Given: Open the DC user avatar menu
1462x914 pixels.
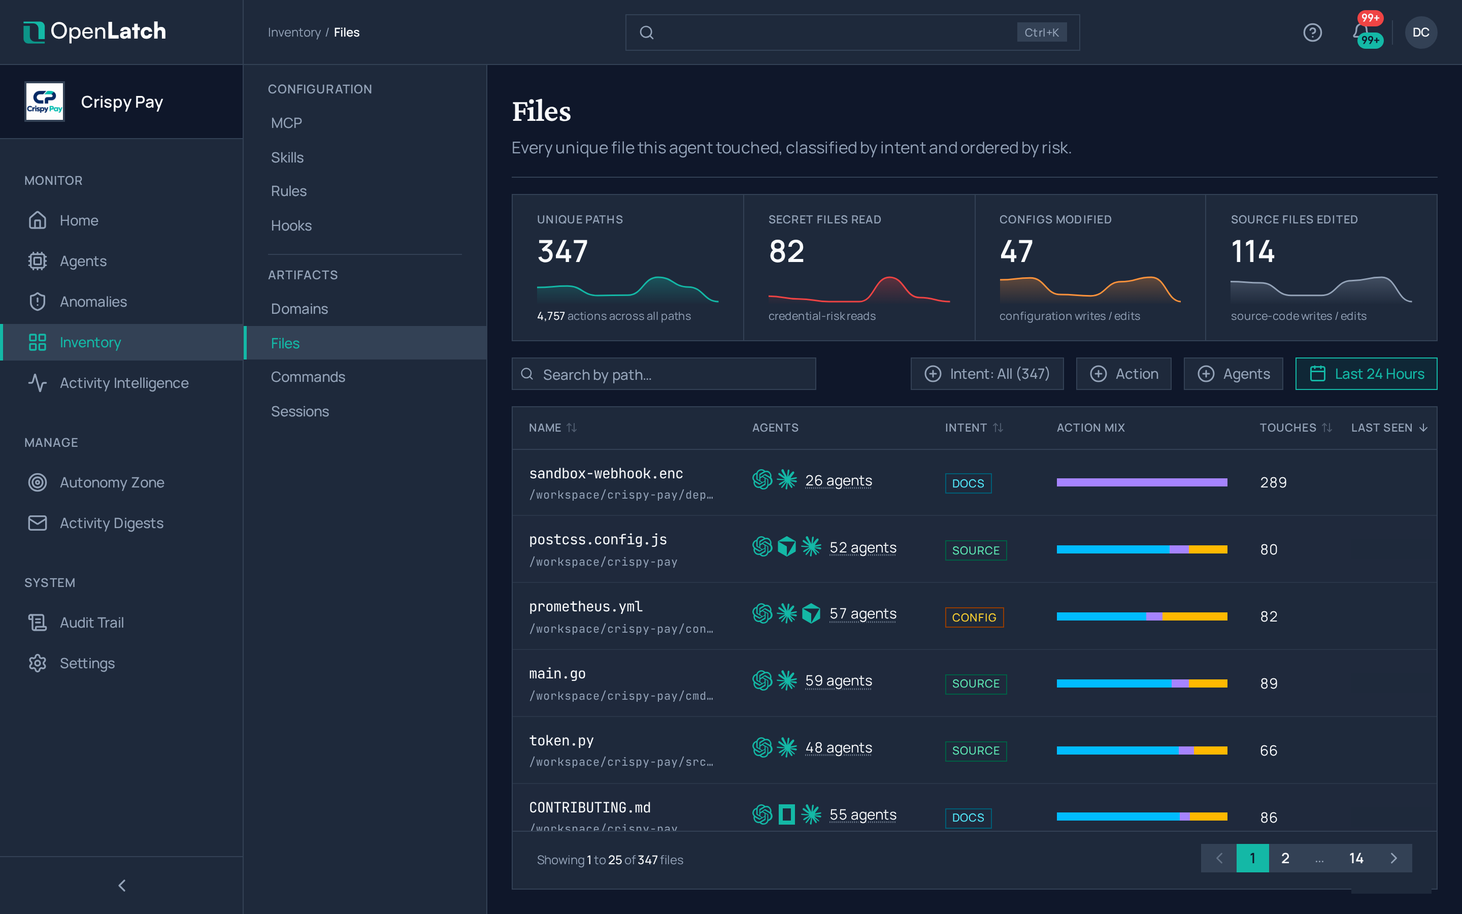Looking at the screenshot, I should 1420,32.
